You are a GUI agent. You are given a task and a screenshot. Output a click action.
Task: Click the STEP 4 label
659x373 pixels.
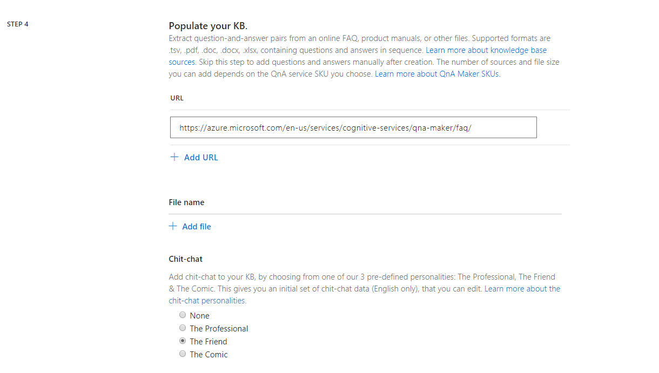[x=18, y=24]
